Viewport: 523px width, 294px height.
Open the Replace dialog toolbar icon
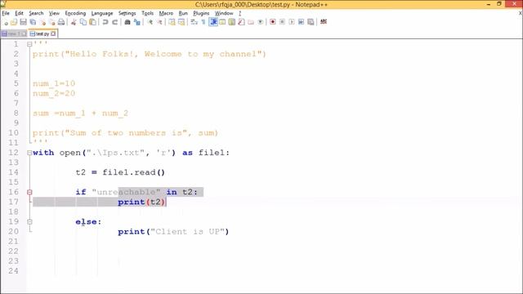click(136, 22)
